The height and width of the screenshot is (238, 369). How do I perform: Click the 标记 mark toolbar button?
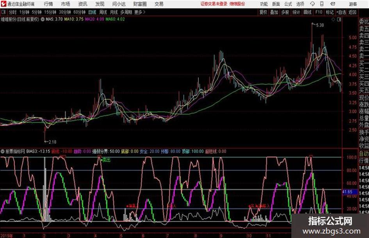coord(330,12)
